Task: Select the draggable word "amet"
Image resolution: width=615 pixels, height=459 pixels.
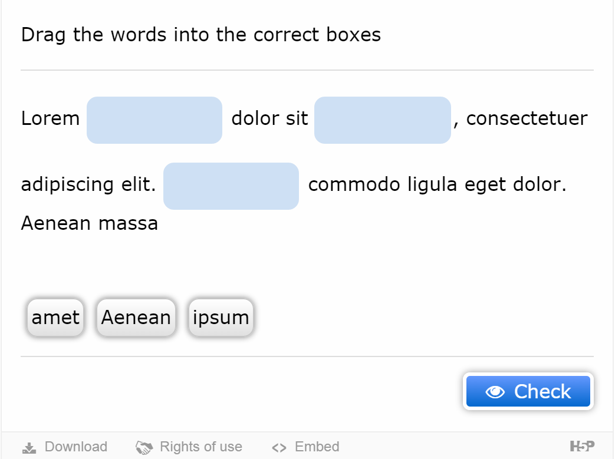Action: click(55, 318)
